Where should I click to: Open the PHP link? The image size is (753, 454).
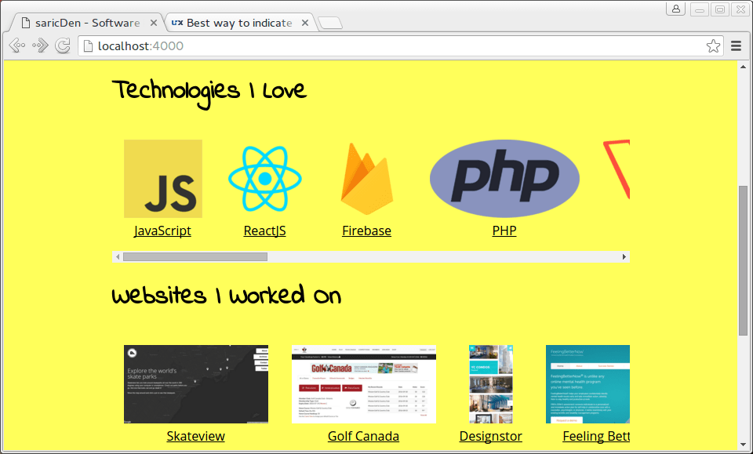pos(504,231)
